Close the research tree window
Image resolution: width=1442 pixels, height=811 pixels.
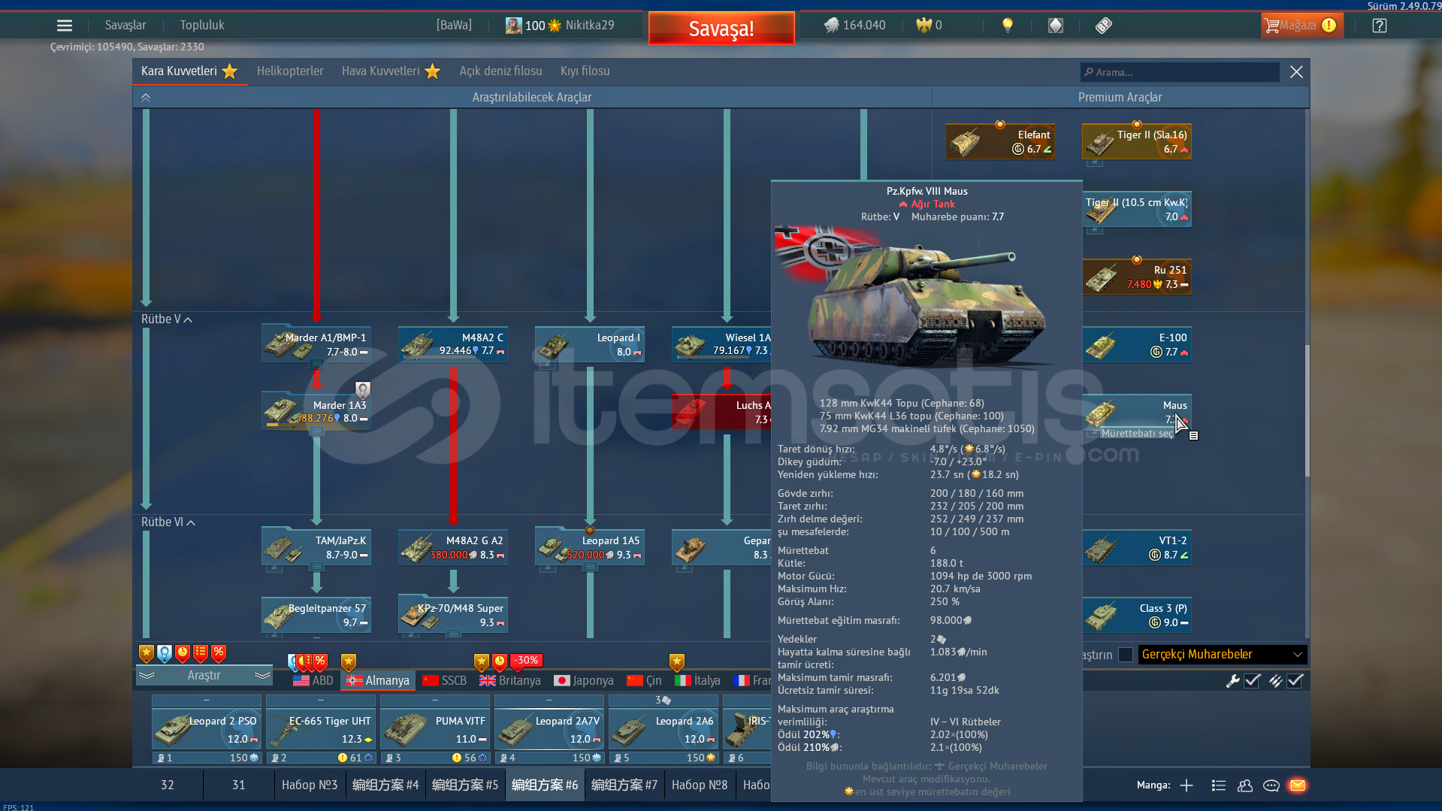pos(1296,72)
